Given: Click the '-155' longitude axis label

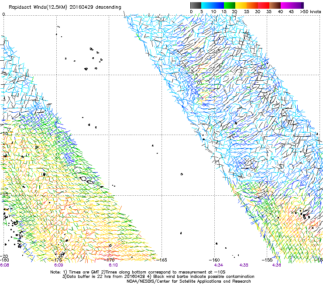Looking at the screenshot, I should (267, 260).
